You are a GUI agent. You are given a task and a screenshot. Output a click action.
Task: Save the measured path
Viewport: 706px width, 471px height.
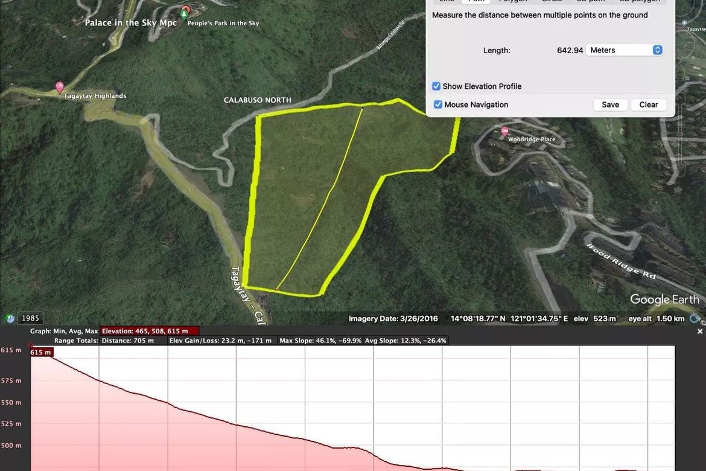tap(610, 104)
